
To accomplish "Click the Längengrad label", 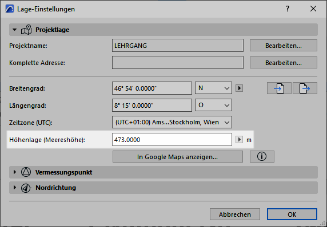I will coord(28,106).
